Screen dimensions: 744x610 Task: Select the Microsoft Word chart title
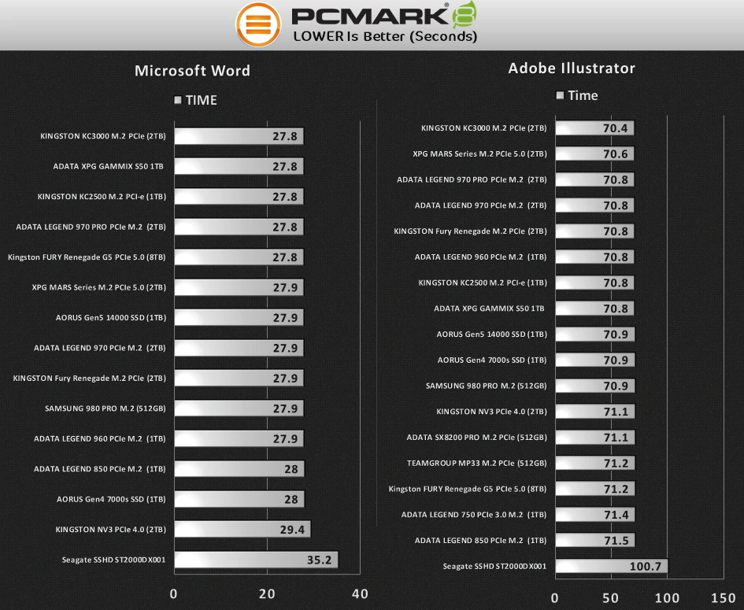pos(192,70)
